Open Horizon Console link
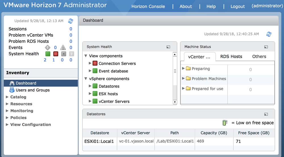 tap(148, 6)
